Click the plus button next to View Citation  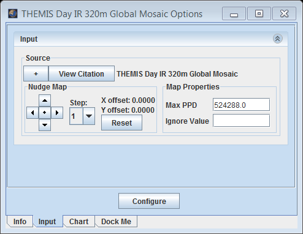[x=36, y=74]
